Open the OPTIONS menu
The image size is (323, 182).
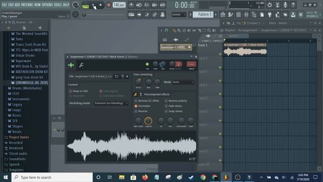pyautogui.click(x=47, y=5)
